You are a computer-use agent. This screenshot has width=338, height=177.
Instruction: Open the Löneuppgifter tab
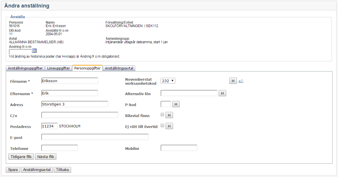click(x=59, y=68)
